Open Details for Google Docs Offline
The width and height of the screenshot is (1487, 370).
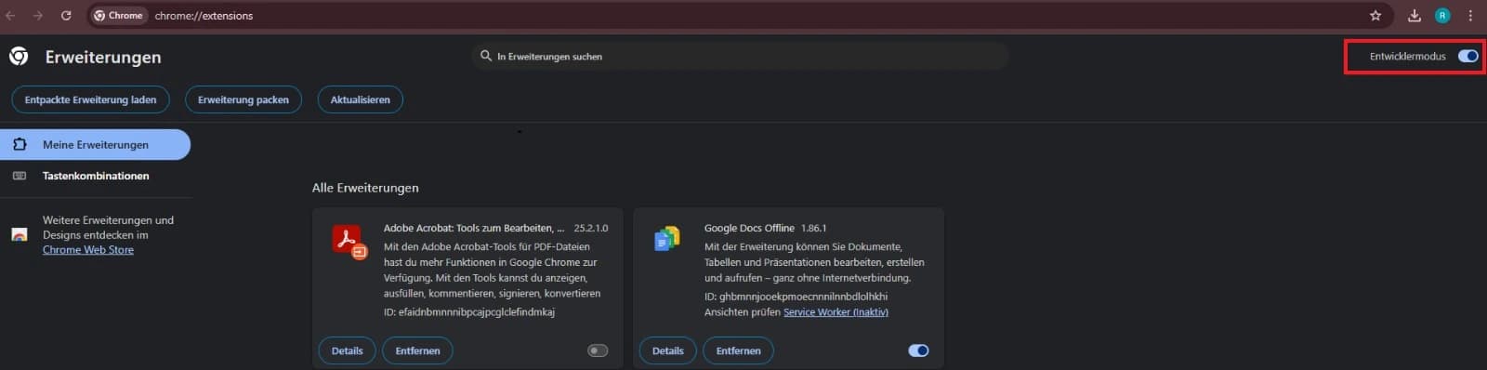click(668, 350)
